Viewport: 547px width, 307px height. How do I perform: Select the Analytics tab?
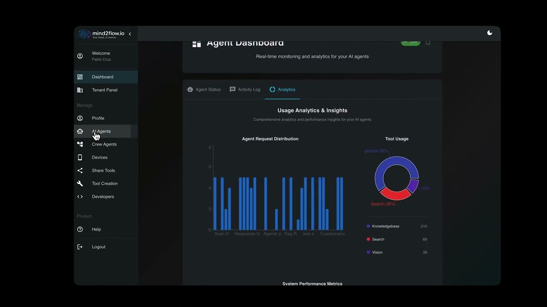(282, 90)
